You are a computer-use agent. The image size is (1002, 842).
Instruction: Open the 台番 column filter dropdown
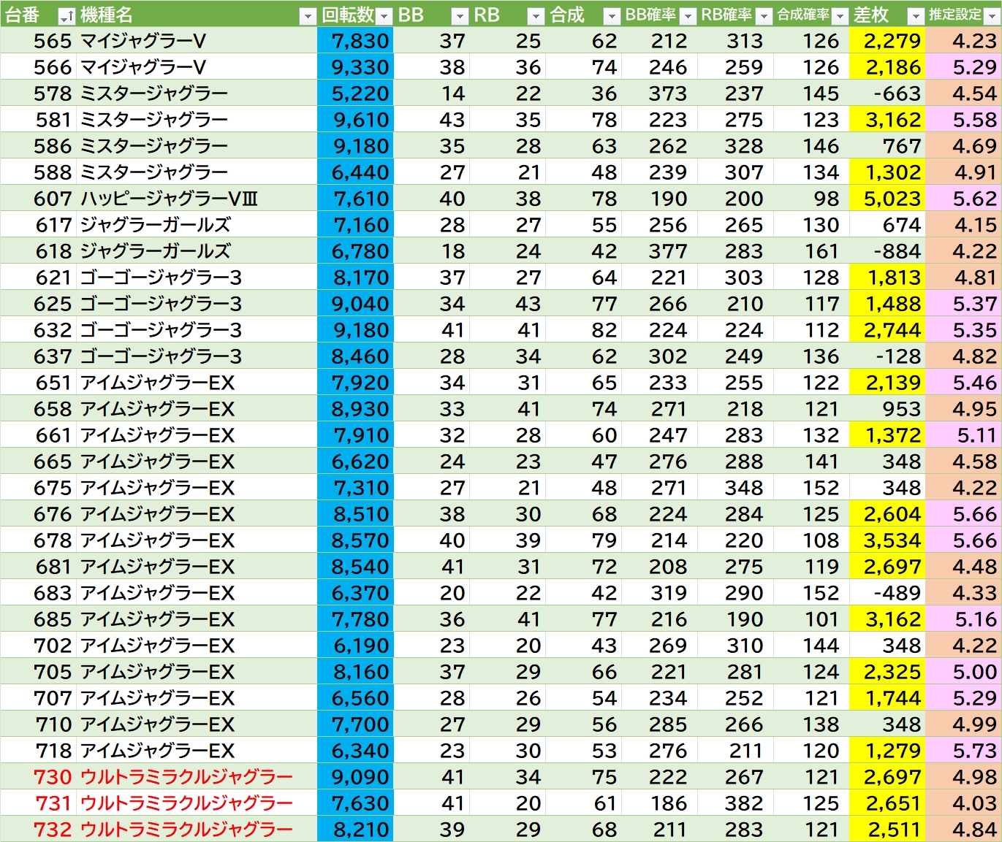(67, 16)
